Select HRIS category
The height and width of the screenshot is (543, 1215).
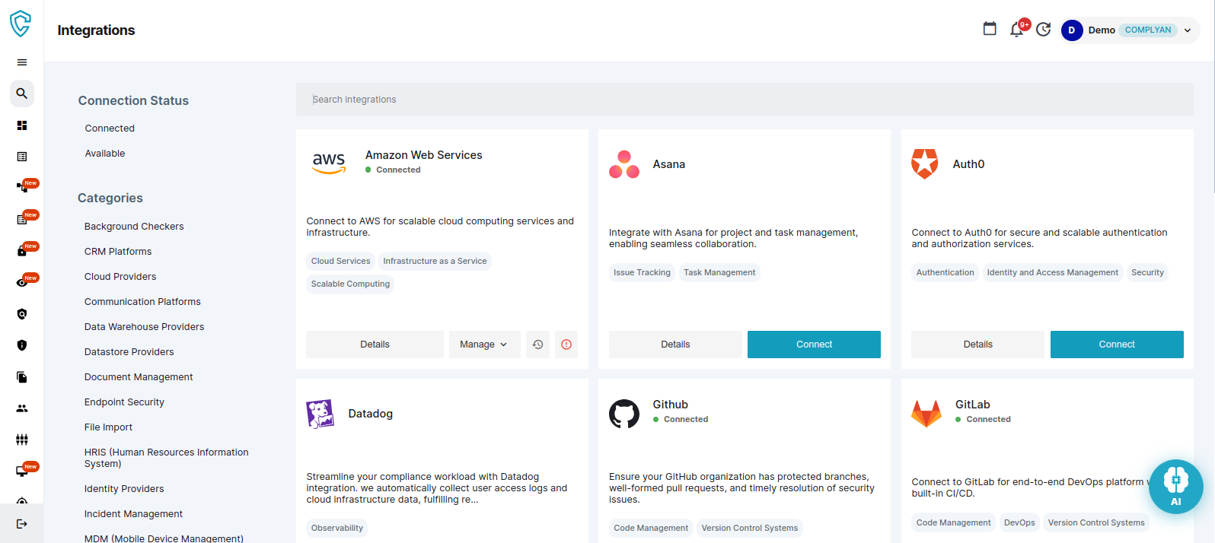point(166,458)
